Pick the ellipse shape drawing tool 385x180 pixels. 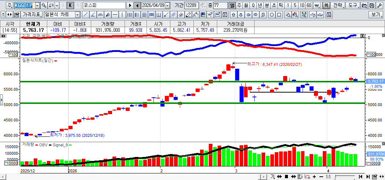(272, 15)
